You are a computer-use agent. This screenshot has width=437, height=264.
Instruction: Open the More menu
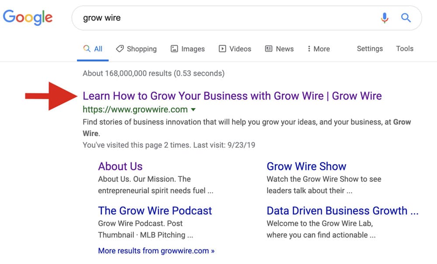[x=319, y=49]
